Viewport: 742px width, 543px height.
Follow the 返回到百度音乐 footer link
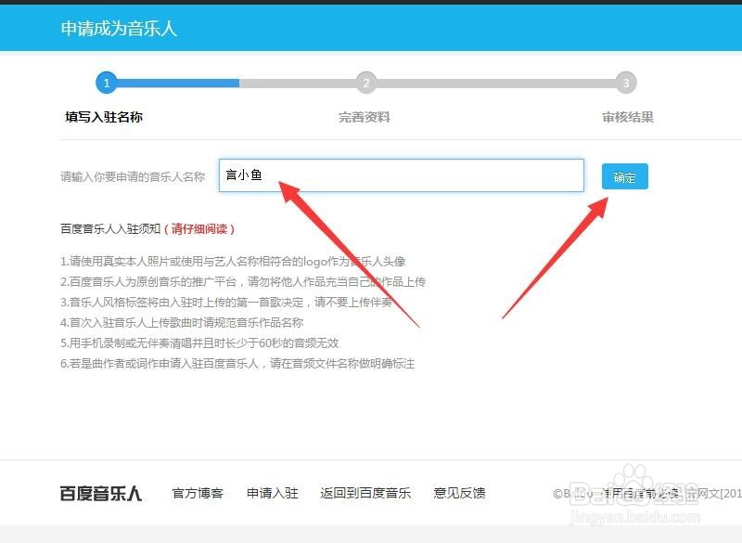pos(365,493)
